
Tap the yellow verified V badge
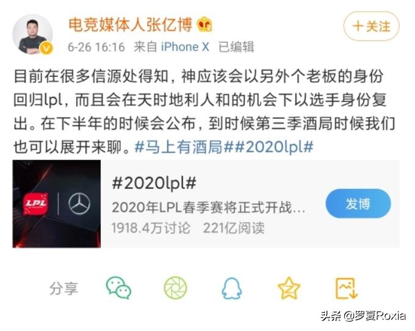(46, 48)
